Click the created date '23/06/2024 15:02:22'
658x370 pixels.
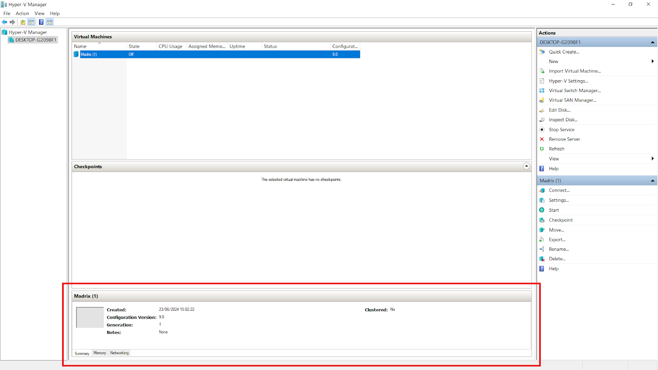(177, 310)
